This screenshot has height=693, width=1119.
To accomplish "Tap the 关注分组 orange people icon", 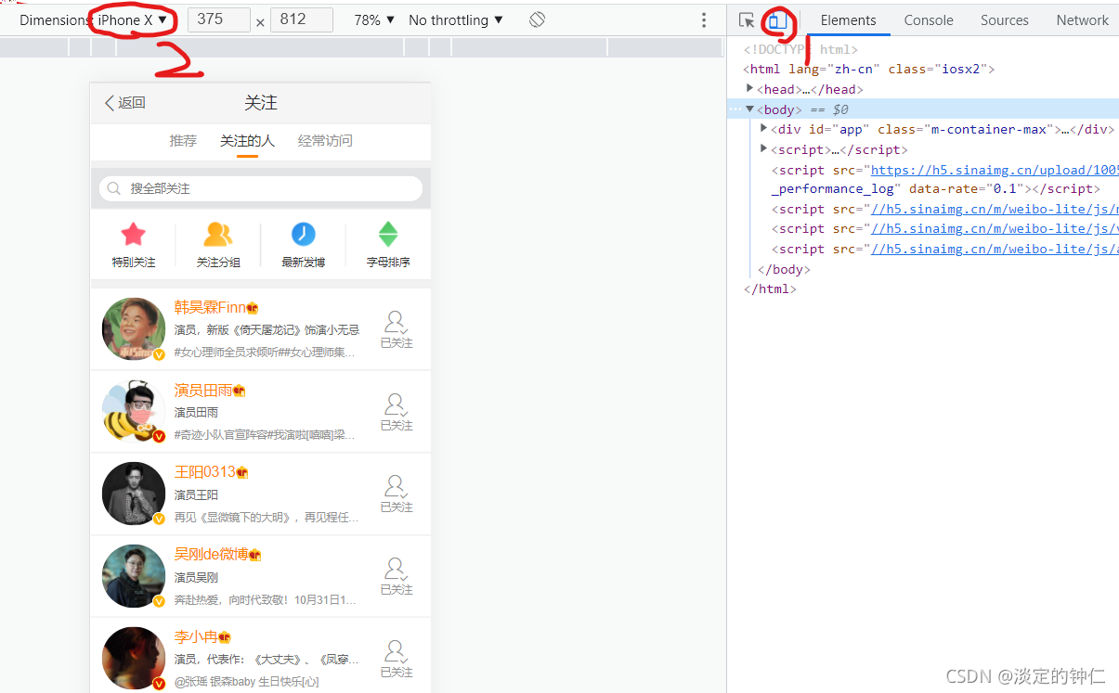I will coord(218,234).
